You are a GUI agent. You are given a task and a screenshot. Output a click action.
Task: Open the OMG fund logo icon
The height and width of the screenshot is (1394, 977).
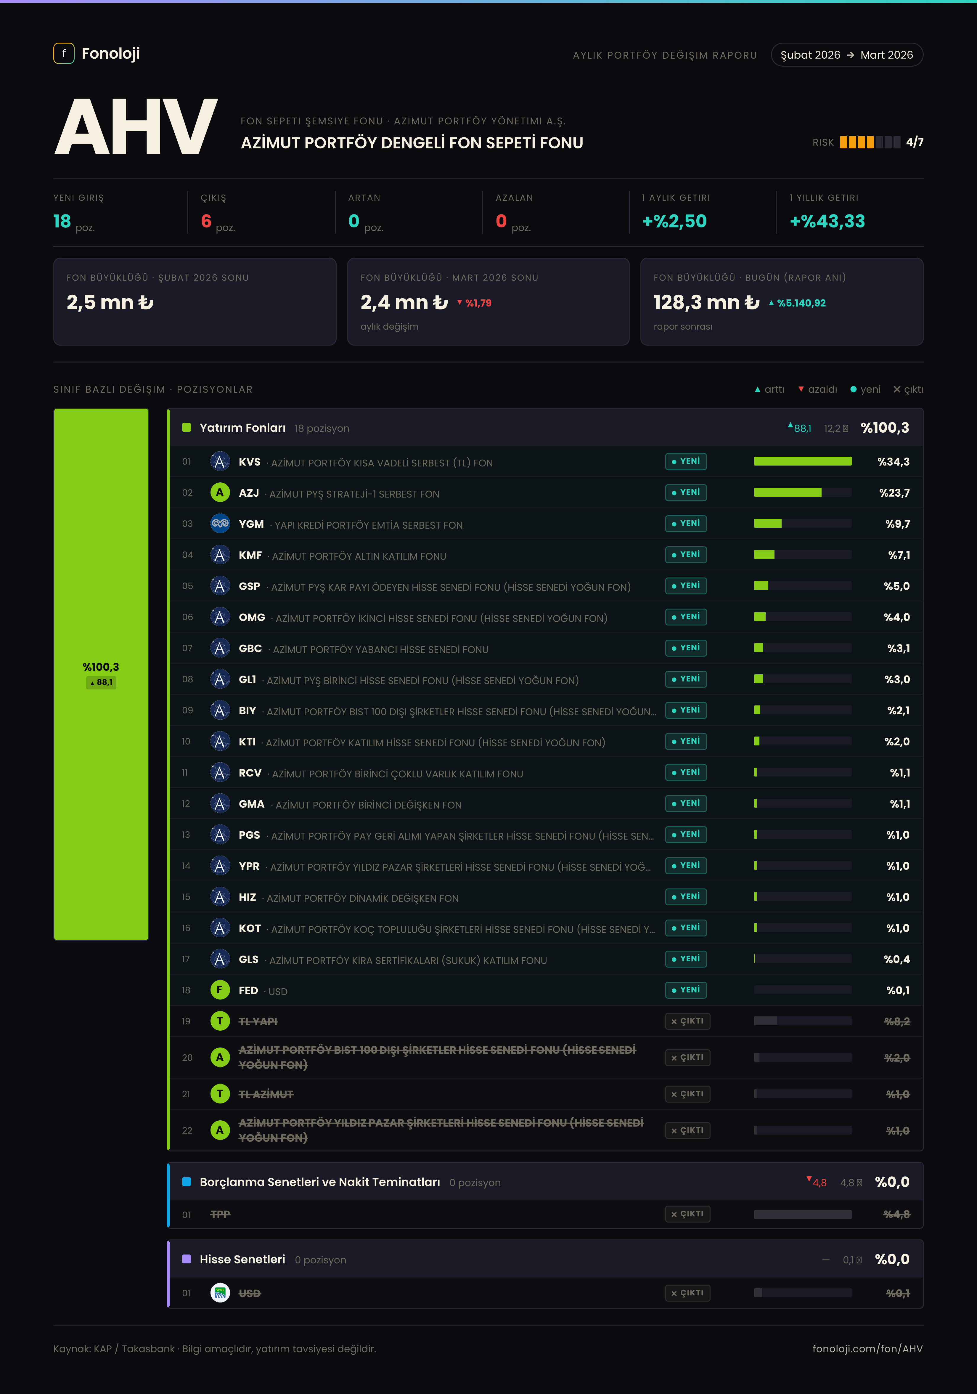coord(220,617)
